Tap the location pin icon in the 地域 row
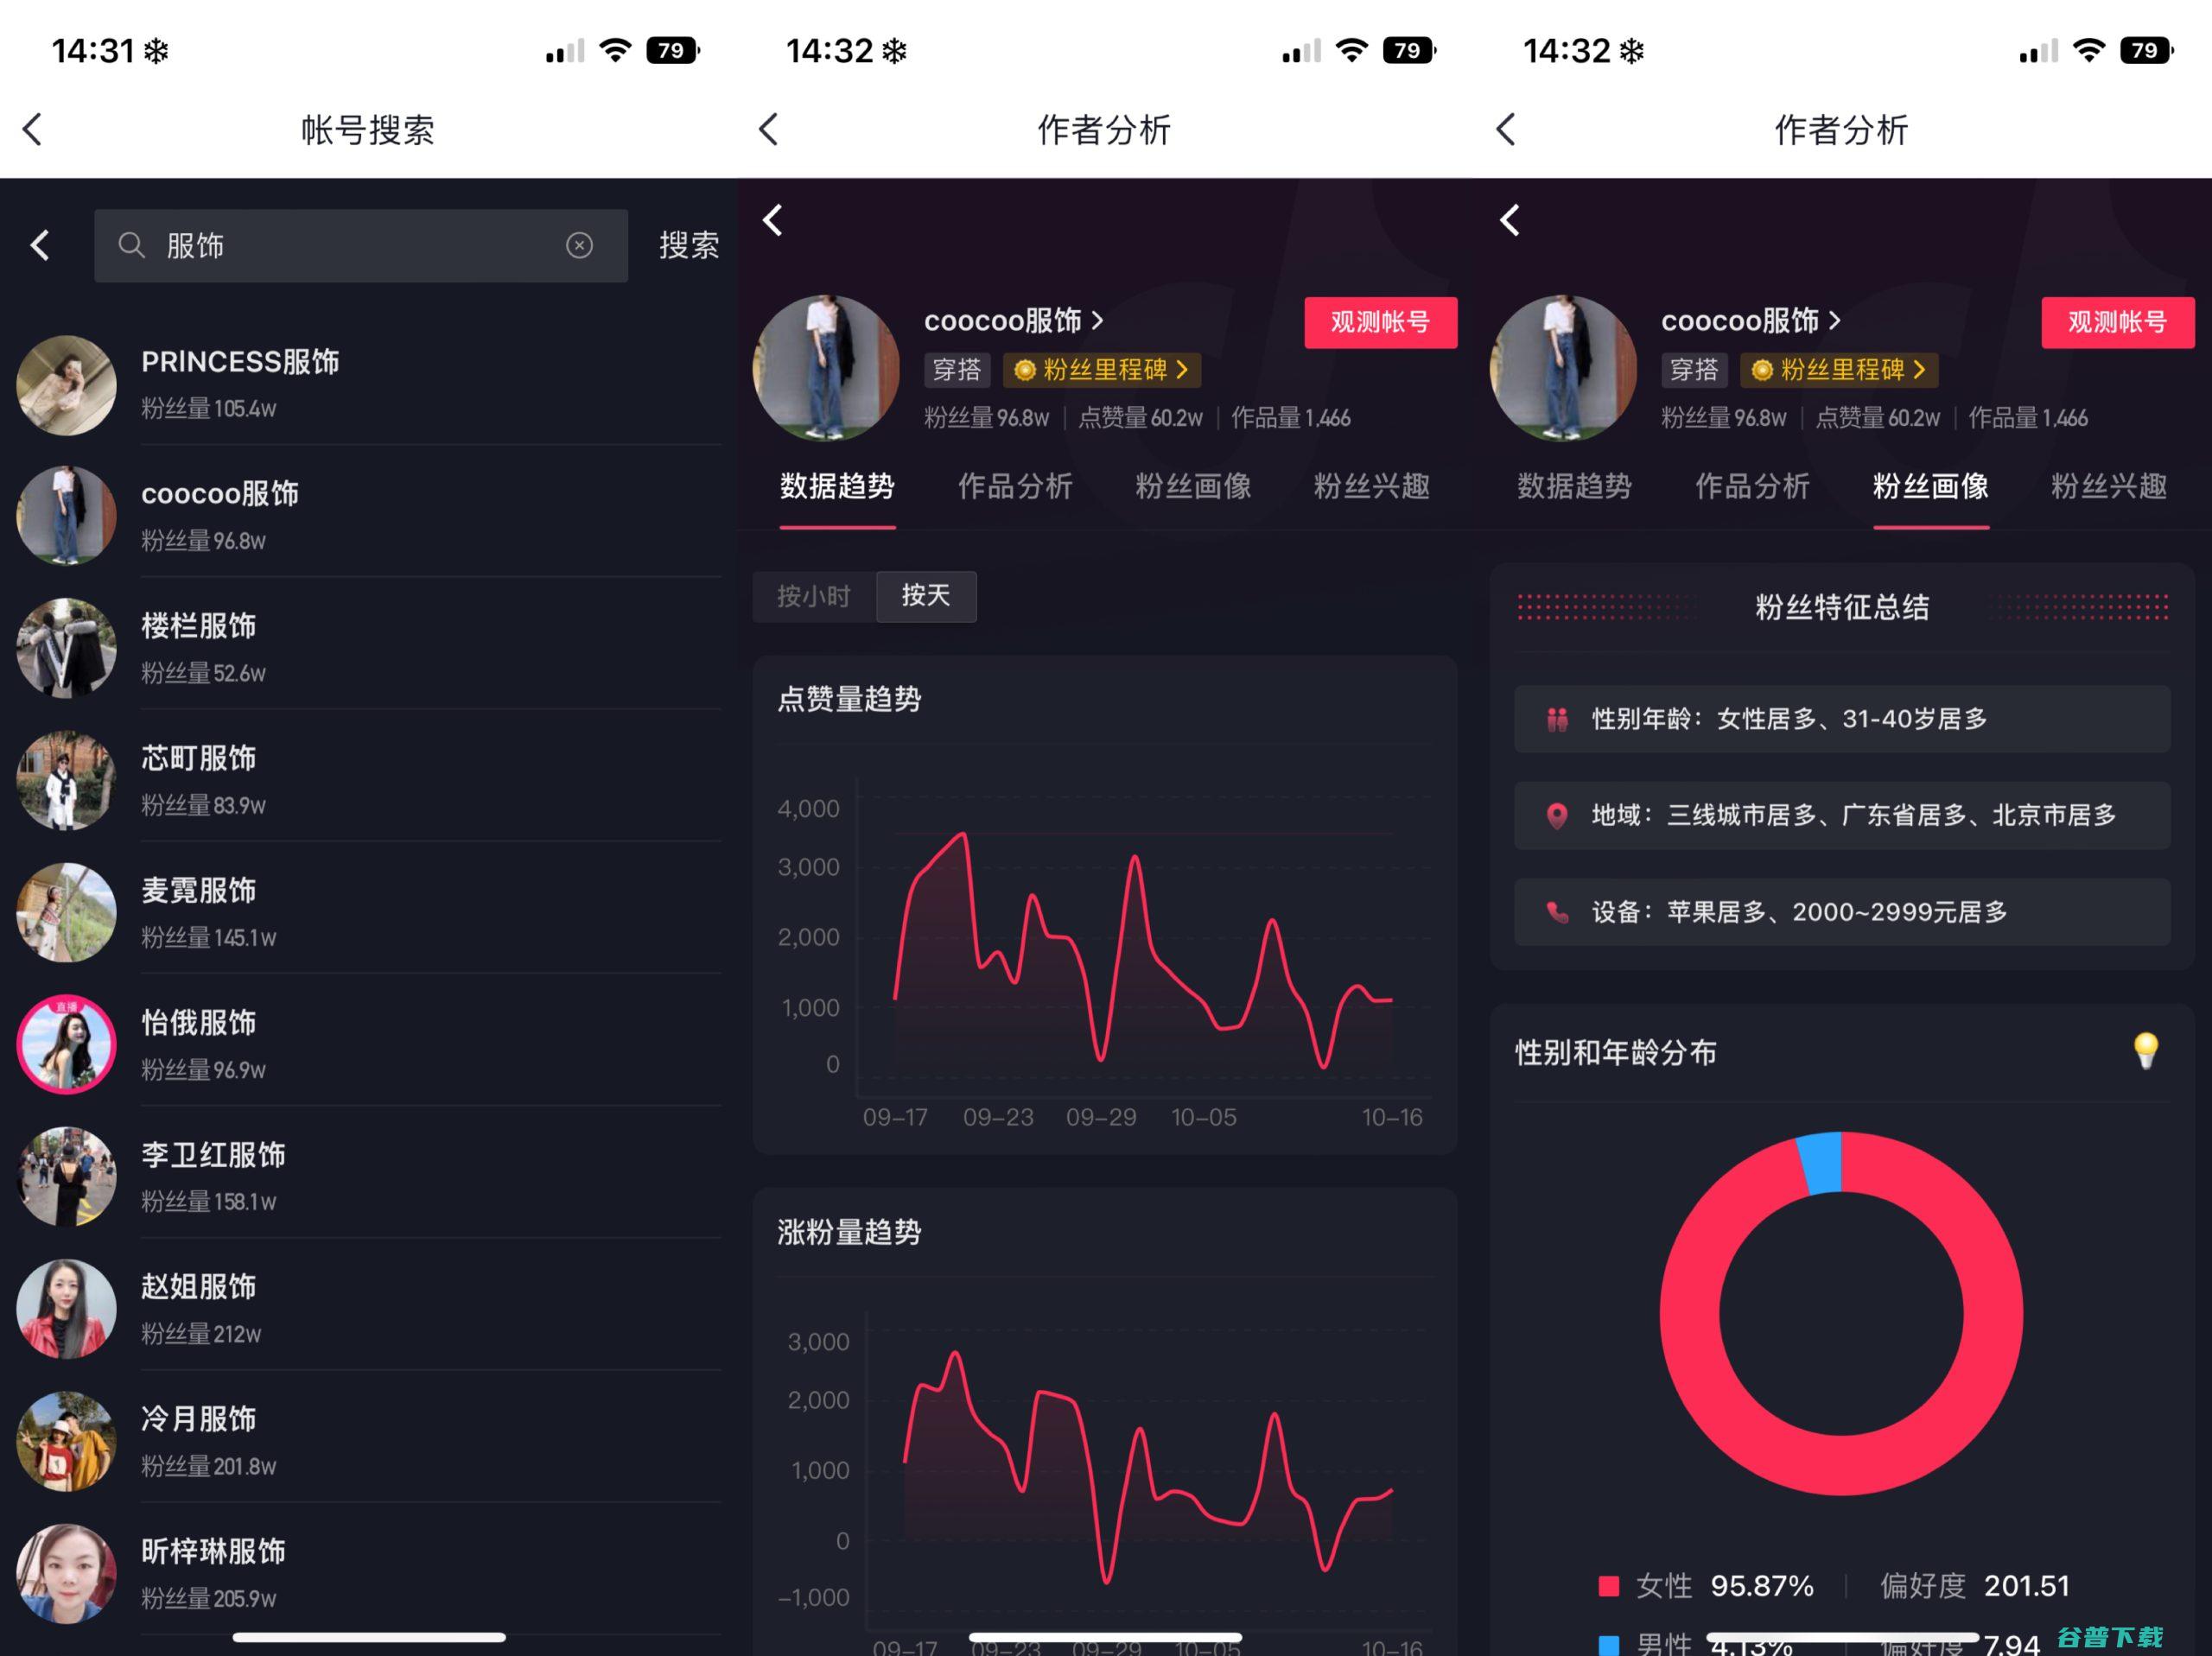This screenshot has width=2212, height=1656. click(x=1556, y=816)
